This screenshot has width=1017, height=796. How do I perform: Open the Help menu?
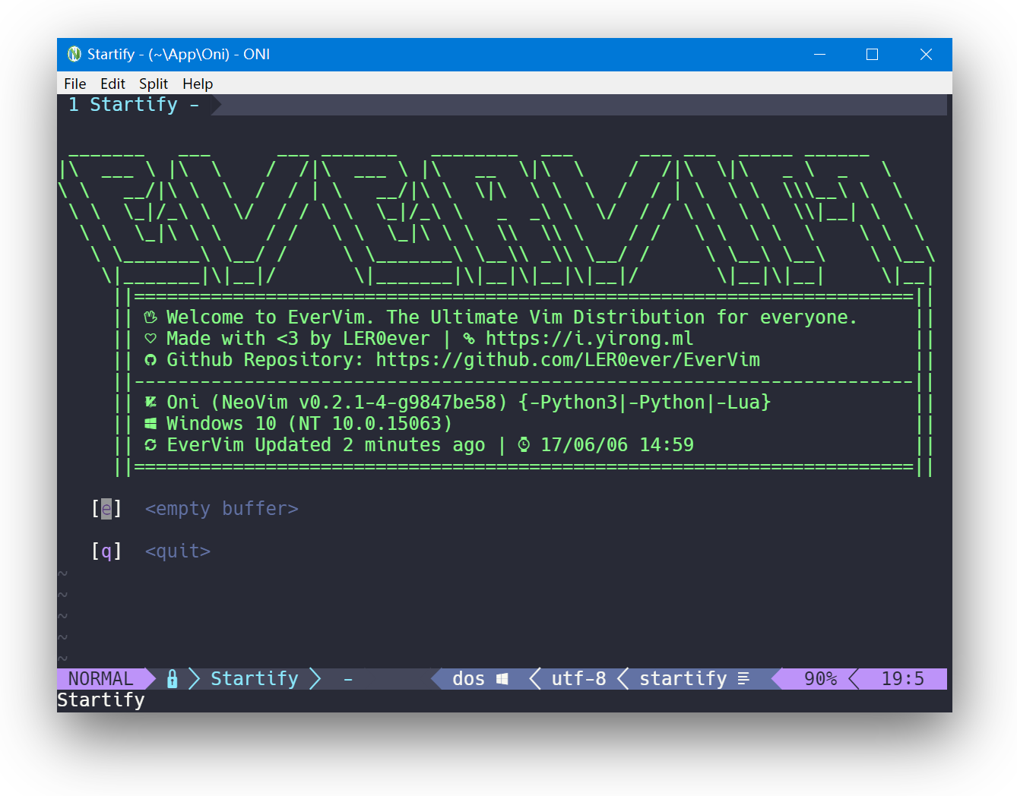pyautogui.click(x=198, y=84)
